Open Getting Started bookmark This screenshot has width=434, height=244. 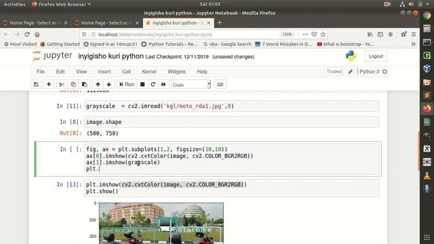tap(60, 44)
